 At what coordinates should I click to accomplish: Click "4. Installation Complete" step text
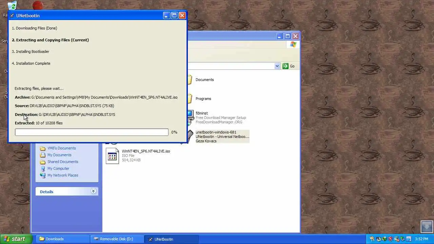coord(31,63)
